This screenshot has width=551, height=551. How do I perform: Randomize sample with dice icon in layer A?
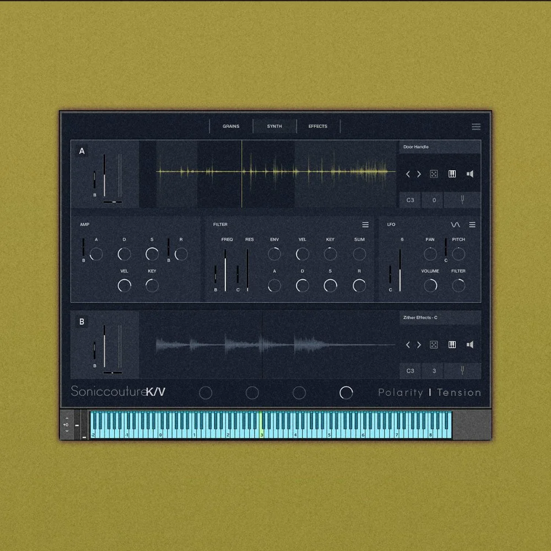[434, 174]
